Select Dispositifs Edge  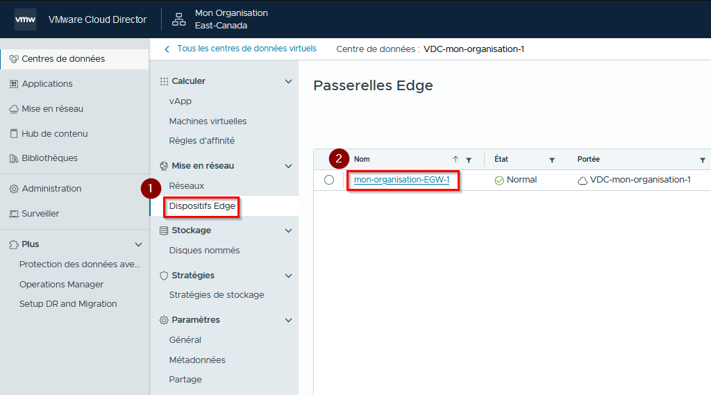pos(202,206)
